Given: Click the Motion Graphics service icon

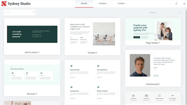Looking at the screenshot, I should (x=98, y=87).
